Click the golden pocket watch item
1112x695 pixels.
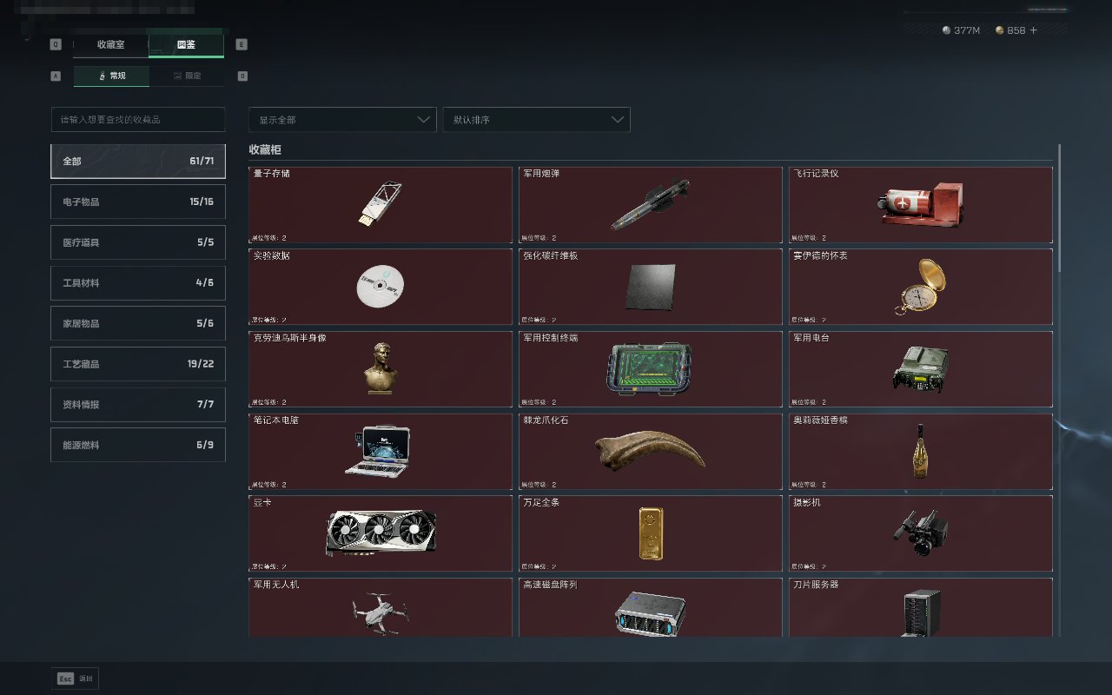point(921,287)
